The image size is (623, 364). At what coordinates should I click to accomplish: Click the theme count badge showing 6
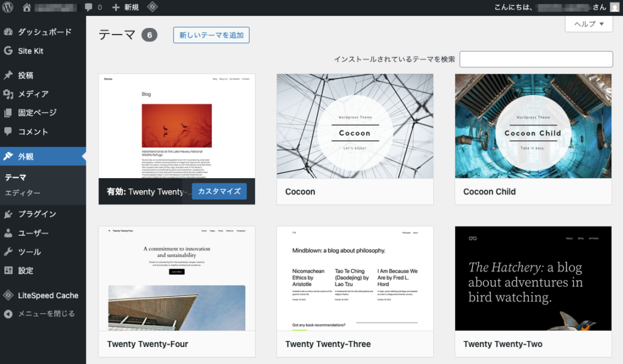click(x=150, y=35)
